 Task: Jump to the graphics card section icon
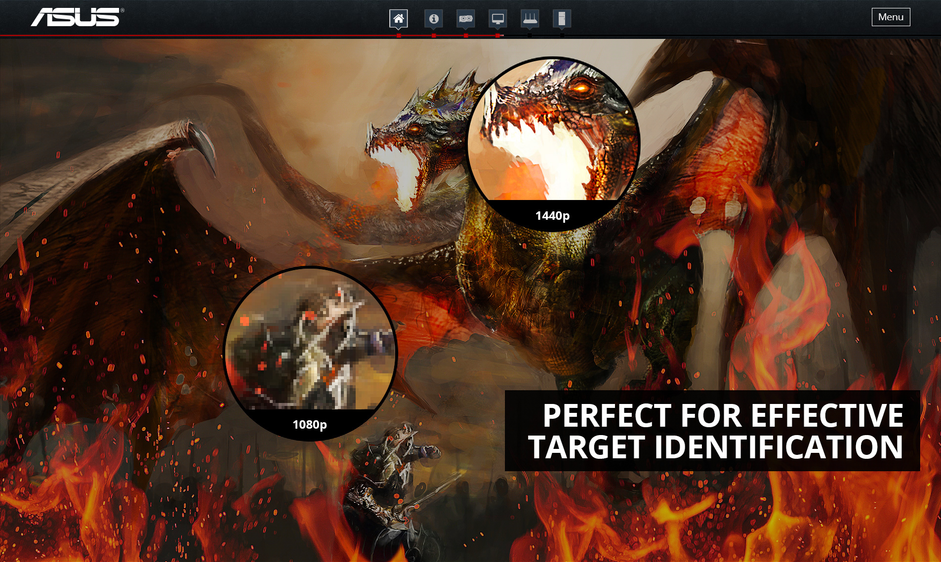tap(466, 19)
